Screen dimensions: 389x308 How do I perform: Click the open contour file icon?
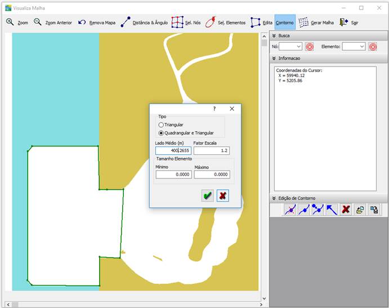360,210
